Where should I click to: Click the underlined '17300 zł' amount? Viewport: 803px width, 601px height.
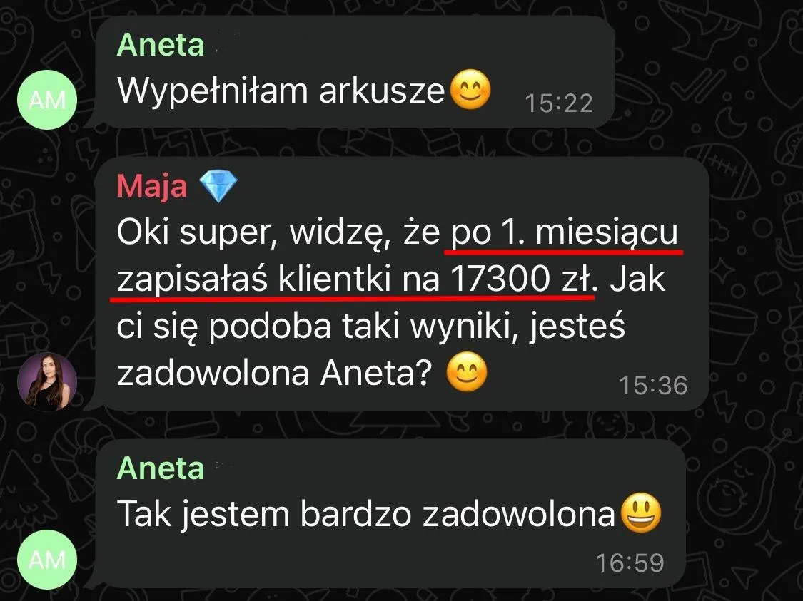pyautogui.click(x=521, y=279)
